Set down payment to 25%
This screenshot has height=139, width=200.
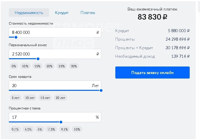tap(62, 66)
